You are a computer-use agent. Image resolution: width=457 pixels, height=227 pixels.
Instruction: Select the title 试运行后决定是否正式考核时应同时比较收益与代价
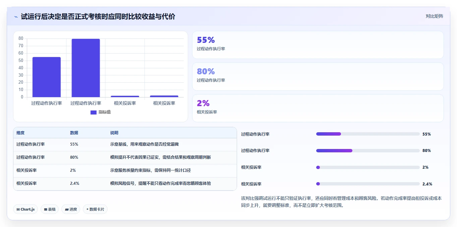98,16
